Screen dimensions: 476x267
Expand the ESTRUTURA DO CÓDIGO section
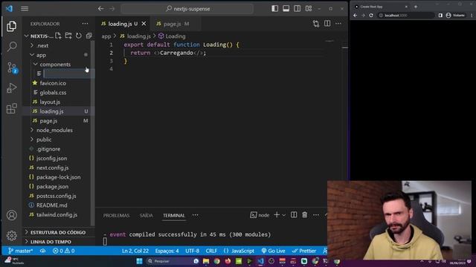(x=58, y=232)
